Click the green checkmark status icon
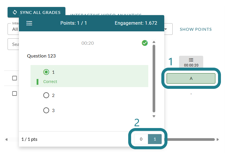 [x=145, y=43]
